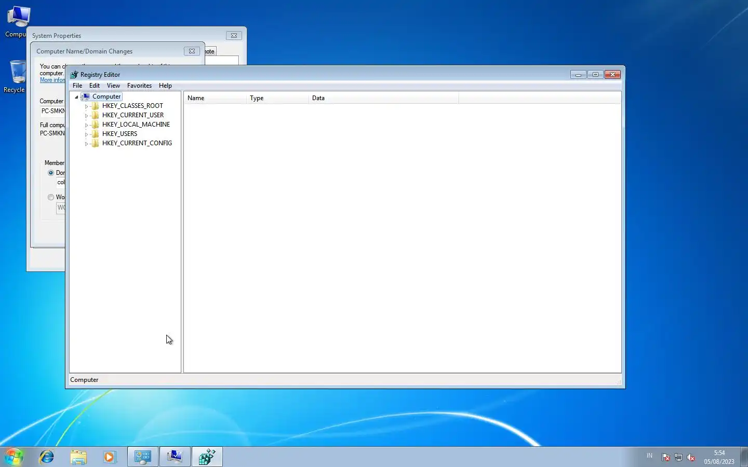Click the HKEY_LOCAL_MACHINE folder icon
Image resolution: width=748 pixels, height=467 pixels.
click(x=95, y=125)
